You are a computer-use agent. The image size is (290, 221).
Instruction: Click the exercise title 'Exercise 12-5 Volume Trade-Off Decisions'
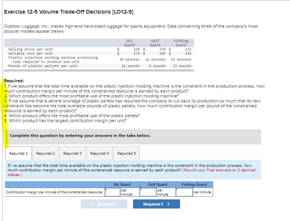[68, 12]
